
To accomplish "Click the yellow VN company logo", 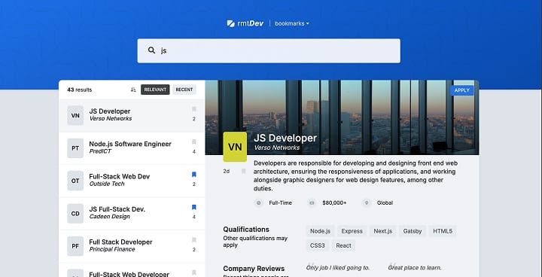I will (x=235, y=147).
